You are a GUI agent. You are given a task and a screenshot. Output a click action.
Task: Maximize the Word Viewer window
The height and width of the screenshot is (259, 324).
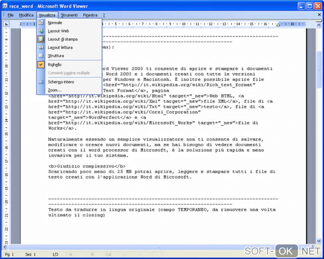[x=309, y=6]
